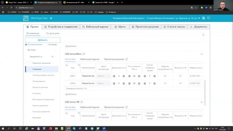Decrease strip length for row LEM4.2
233x131 pixels.
[114, 83]
